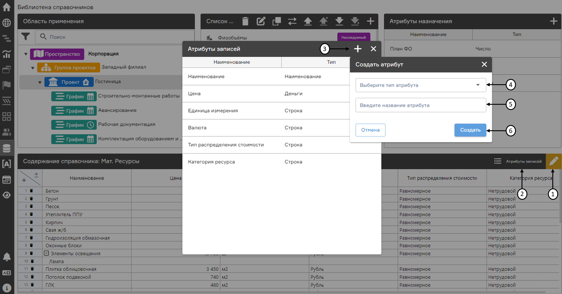
Task: Select the Физобъёмы list item
Action: pyautogui.click(x=232, y=38)
